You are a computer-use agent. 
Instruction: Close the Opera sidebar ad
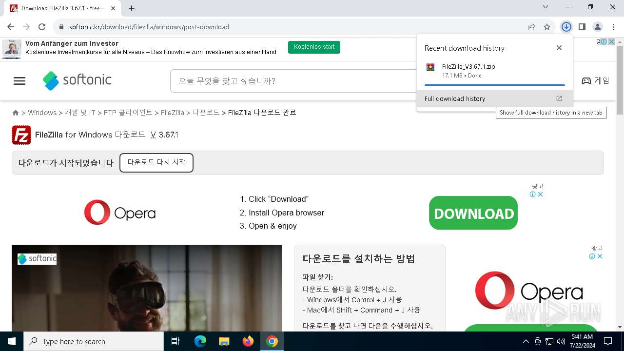pyautogui.click(x=600, y=256)
